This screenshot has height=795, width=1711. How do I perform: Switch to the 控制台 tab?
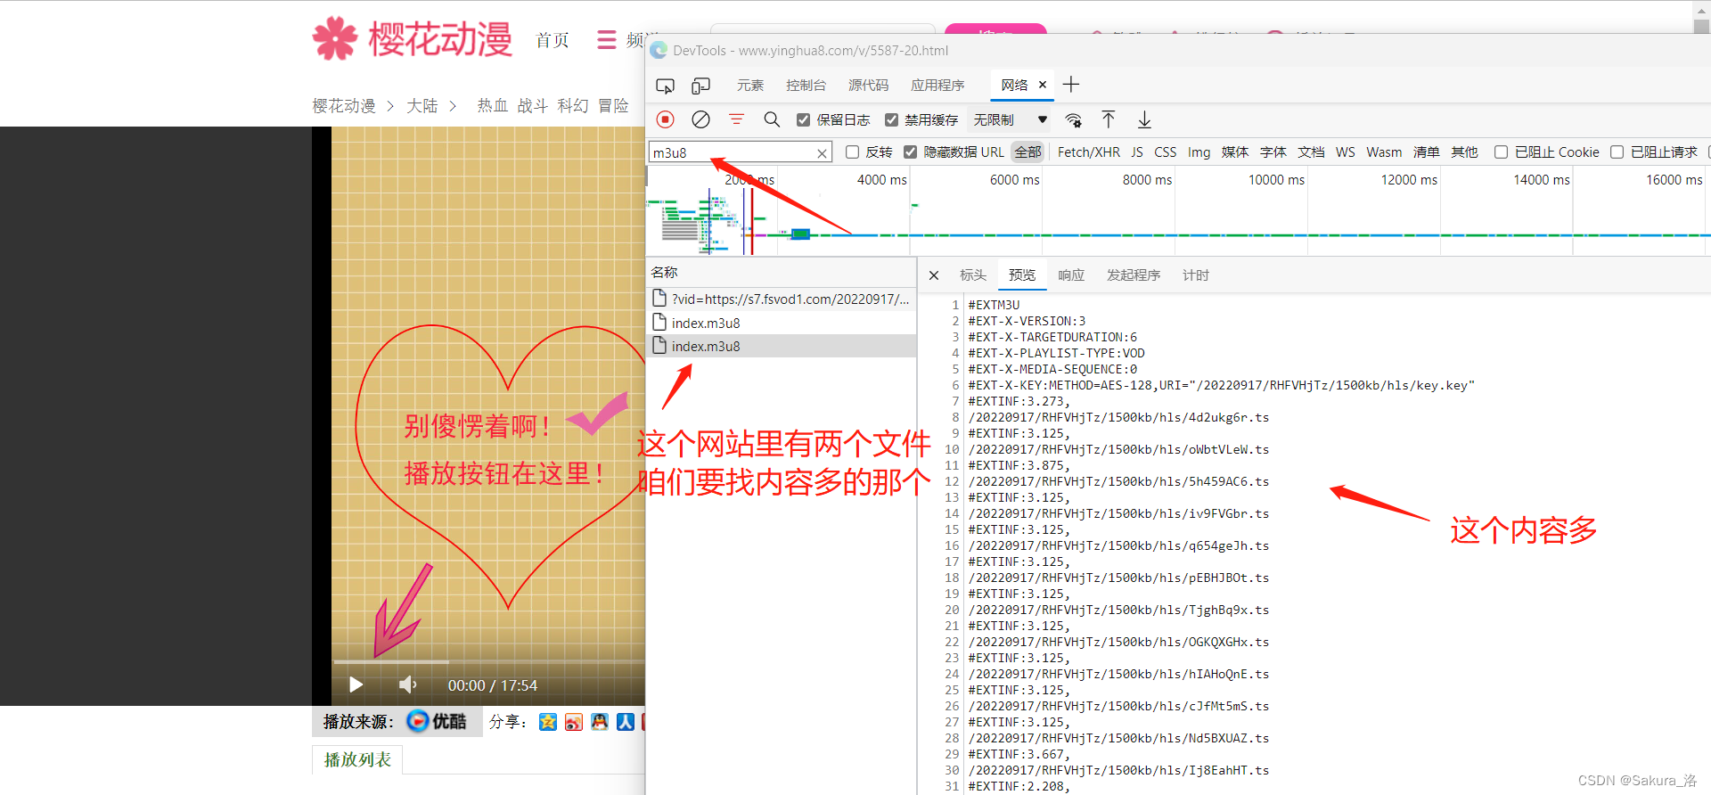click(x=806, y=85)
